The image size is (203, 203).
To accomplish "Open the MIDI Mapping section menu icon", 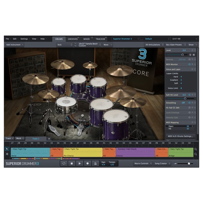I will click(x=193, y=122).
